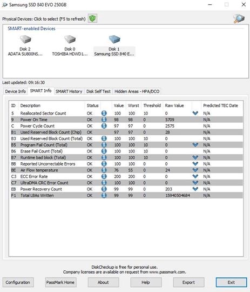Click the app icon in the title bar
The image size is (250, 292).
click(x=5, y=5)
